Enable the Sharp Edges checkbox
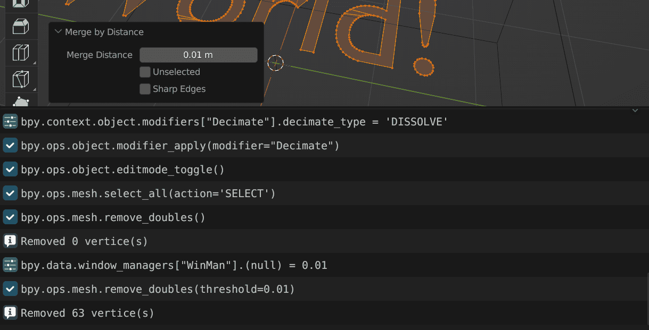This screenshot has height=330, width=649. click(x=145, y=89)
